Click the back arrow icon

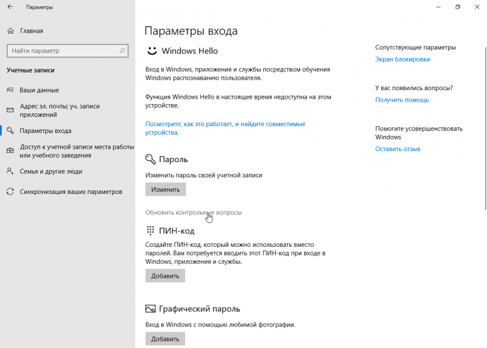10,7
